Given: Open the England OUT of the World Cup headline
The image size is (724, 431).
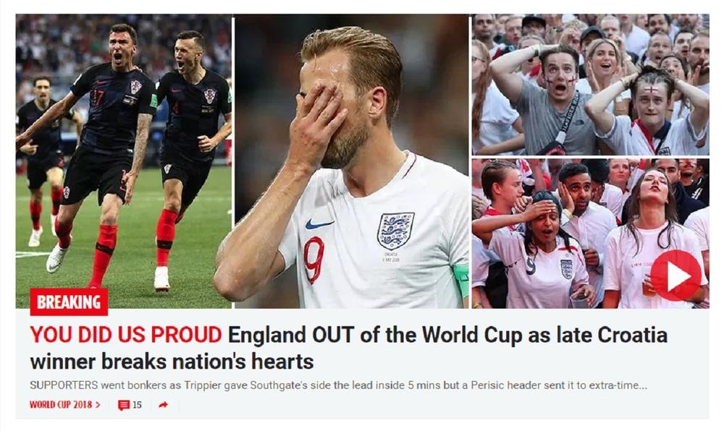Looking at the screenshot, I should (x=447, y=335).
